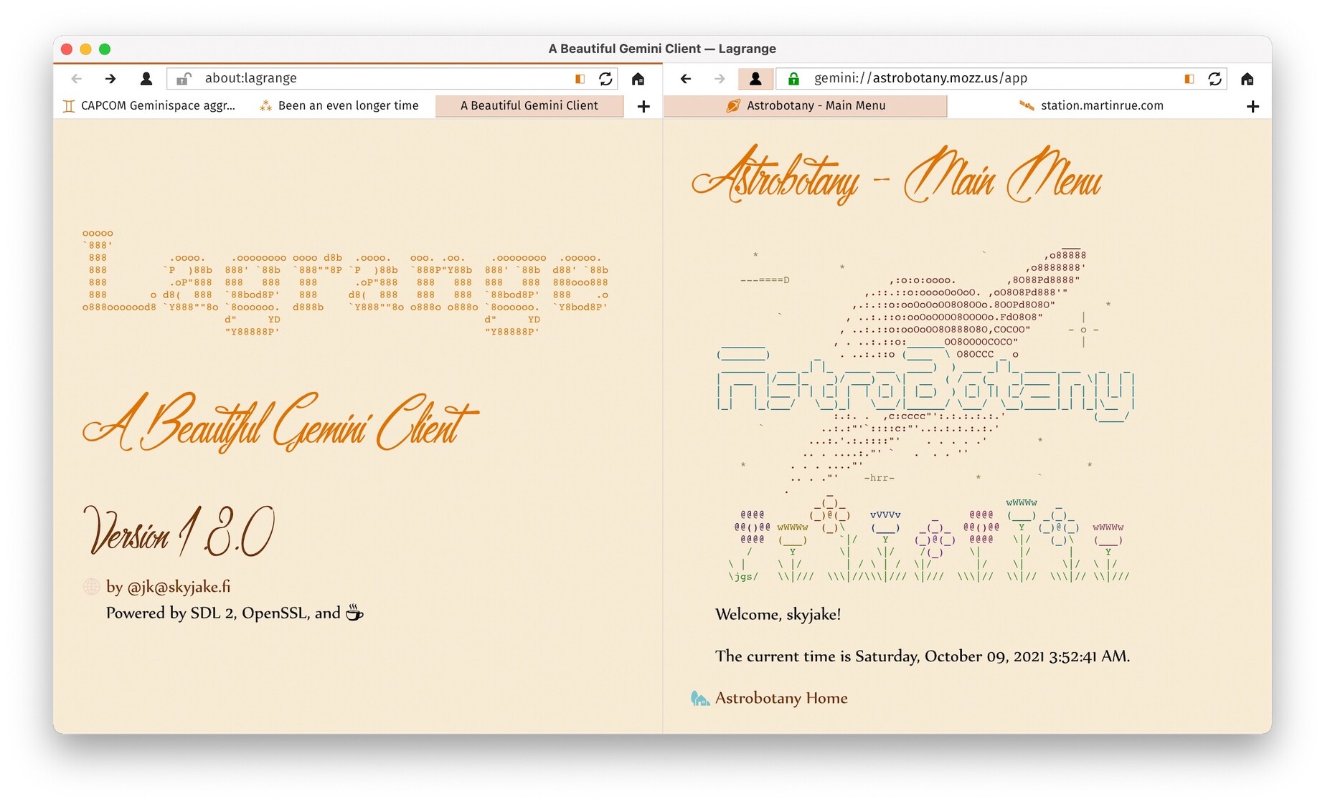
Task: Click forward arrow in left pane toolbar
Action: click(110, 79)
